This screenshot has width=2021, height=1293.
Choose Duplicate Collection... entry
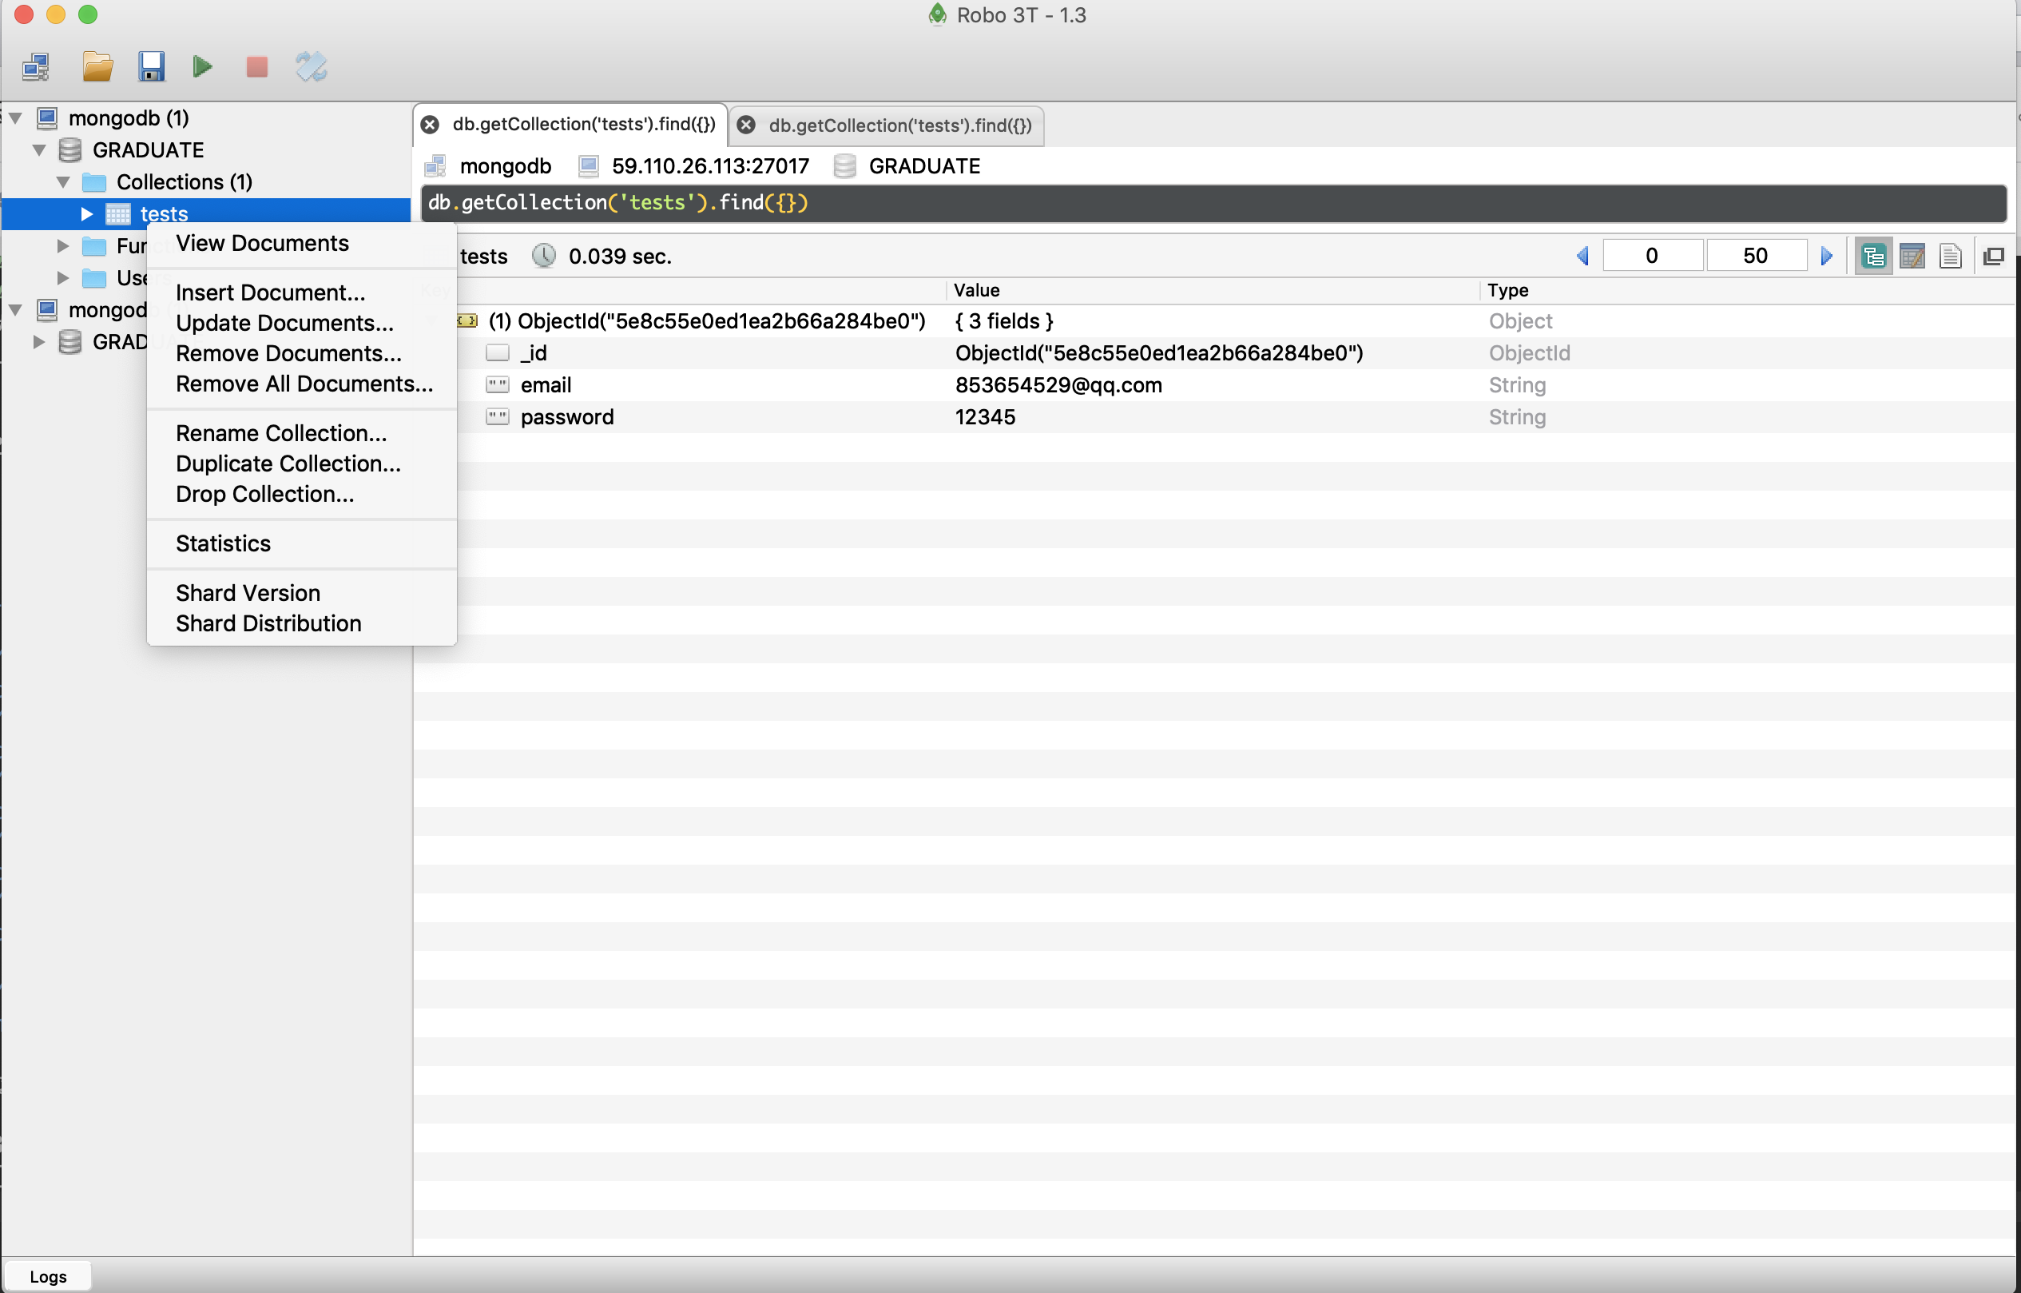tap(301, 463)
